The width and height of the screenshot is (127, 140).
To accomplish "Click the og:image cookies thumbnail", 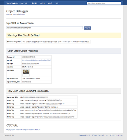I will coord(26,72).
